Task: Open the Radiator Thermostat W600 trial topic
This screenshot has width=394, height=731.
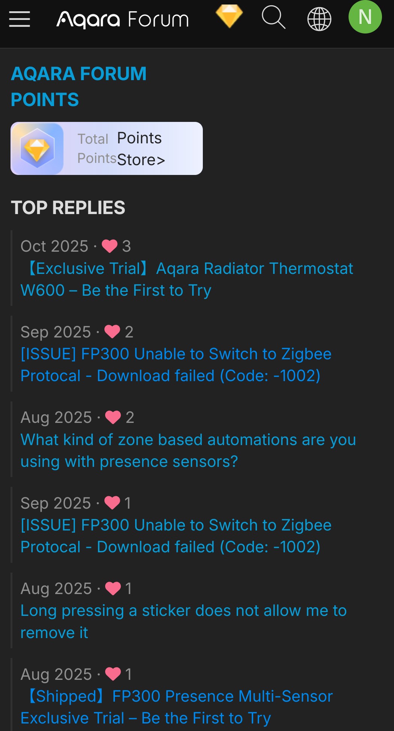Action: pyautogui.click(x=187, y=279)
